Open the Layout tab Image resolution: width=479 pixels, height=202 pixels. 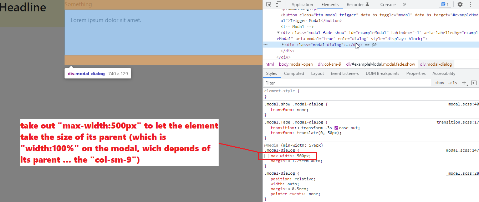pos(317,73)
